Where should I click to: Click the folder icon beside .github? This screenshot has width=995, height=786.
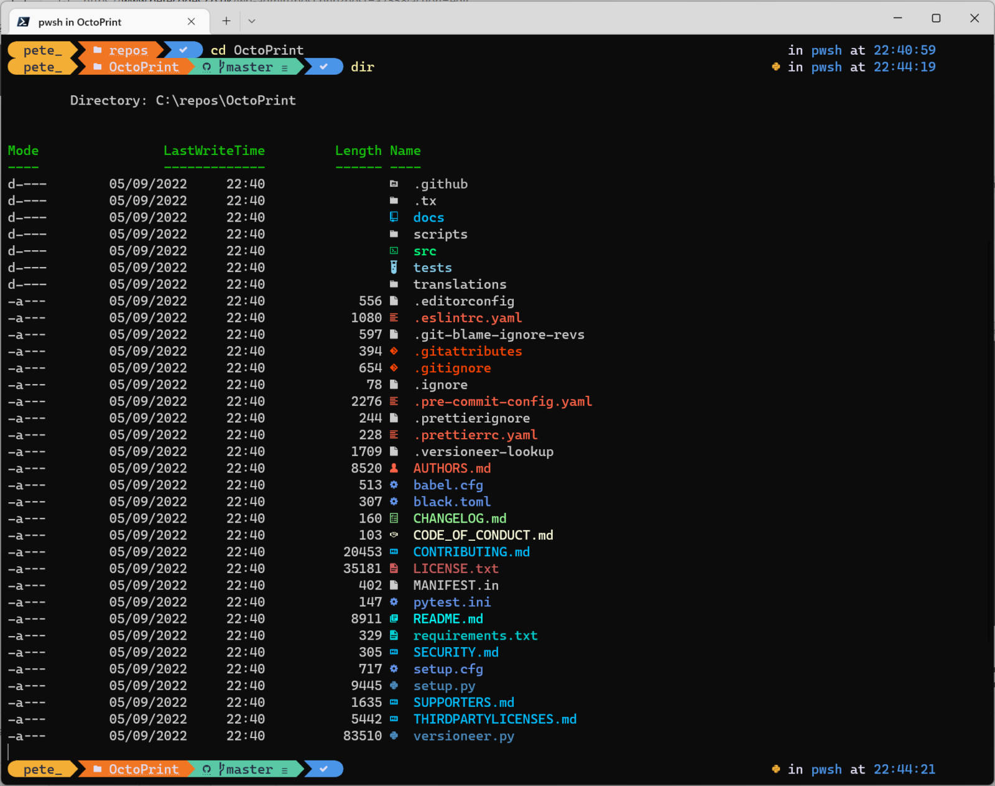(394, 184)
